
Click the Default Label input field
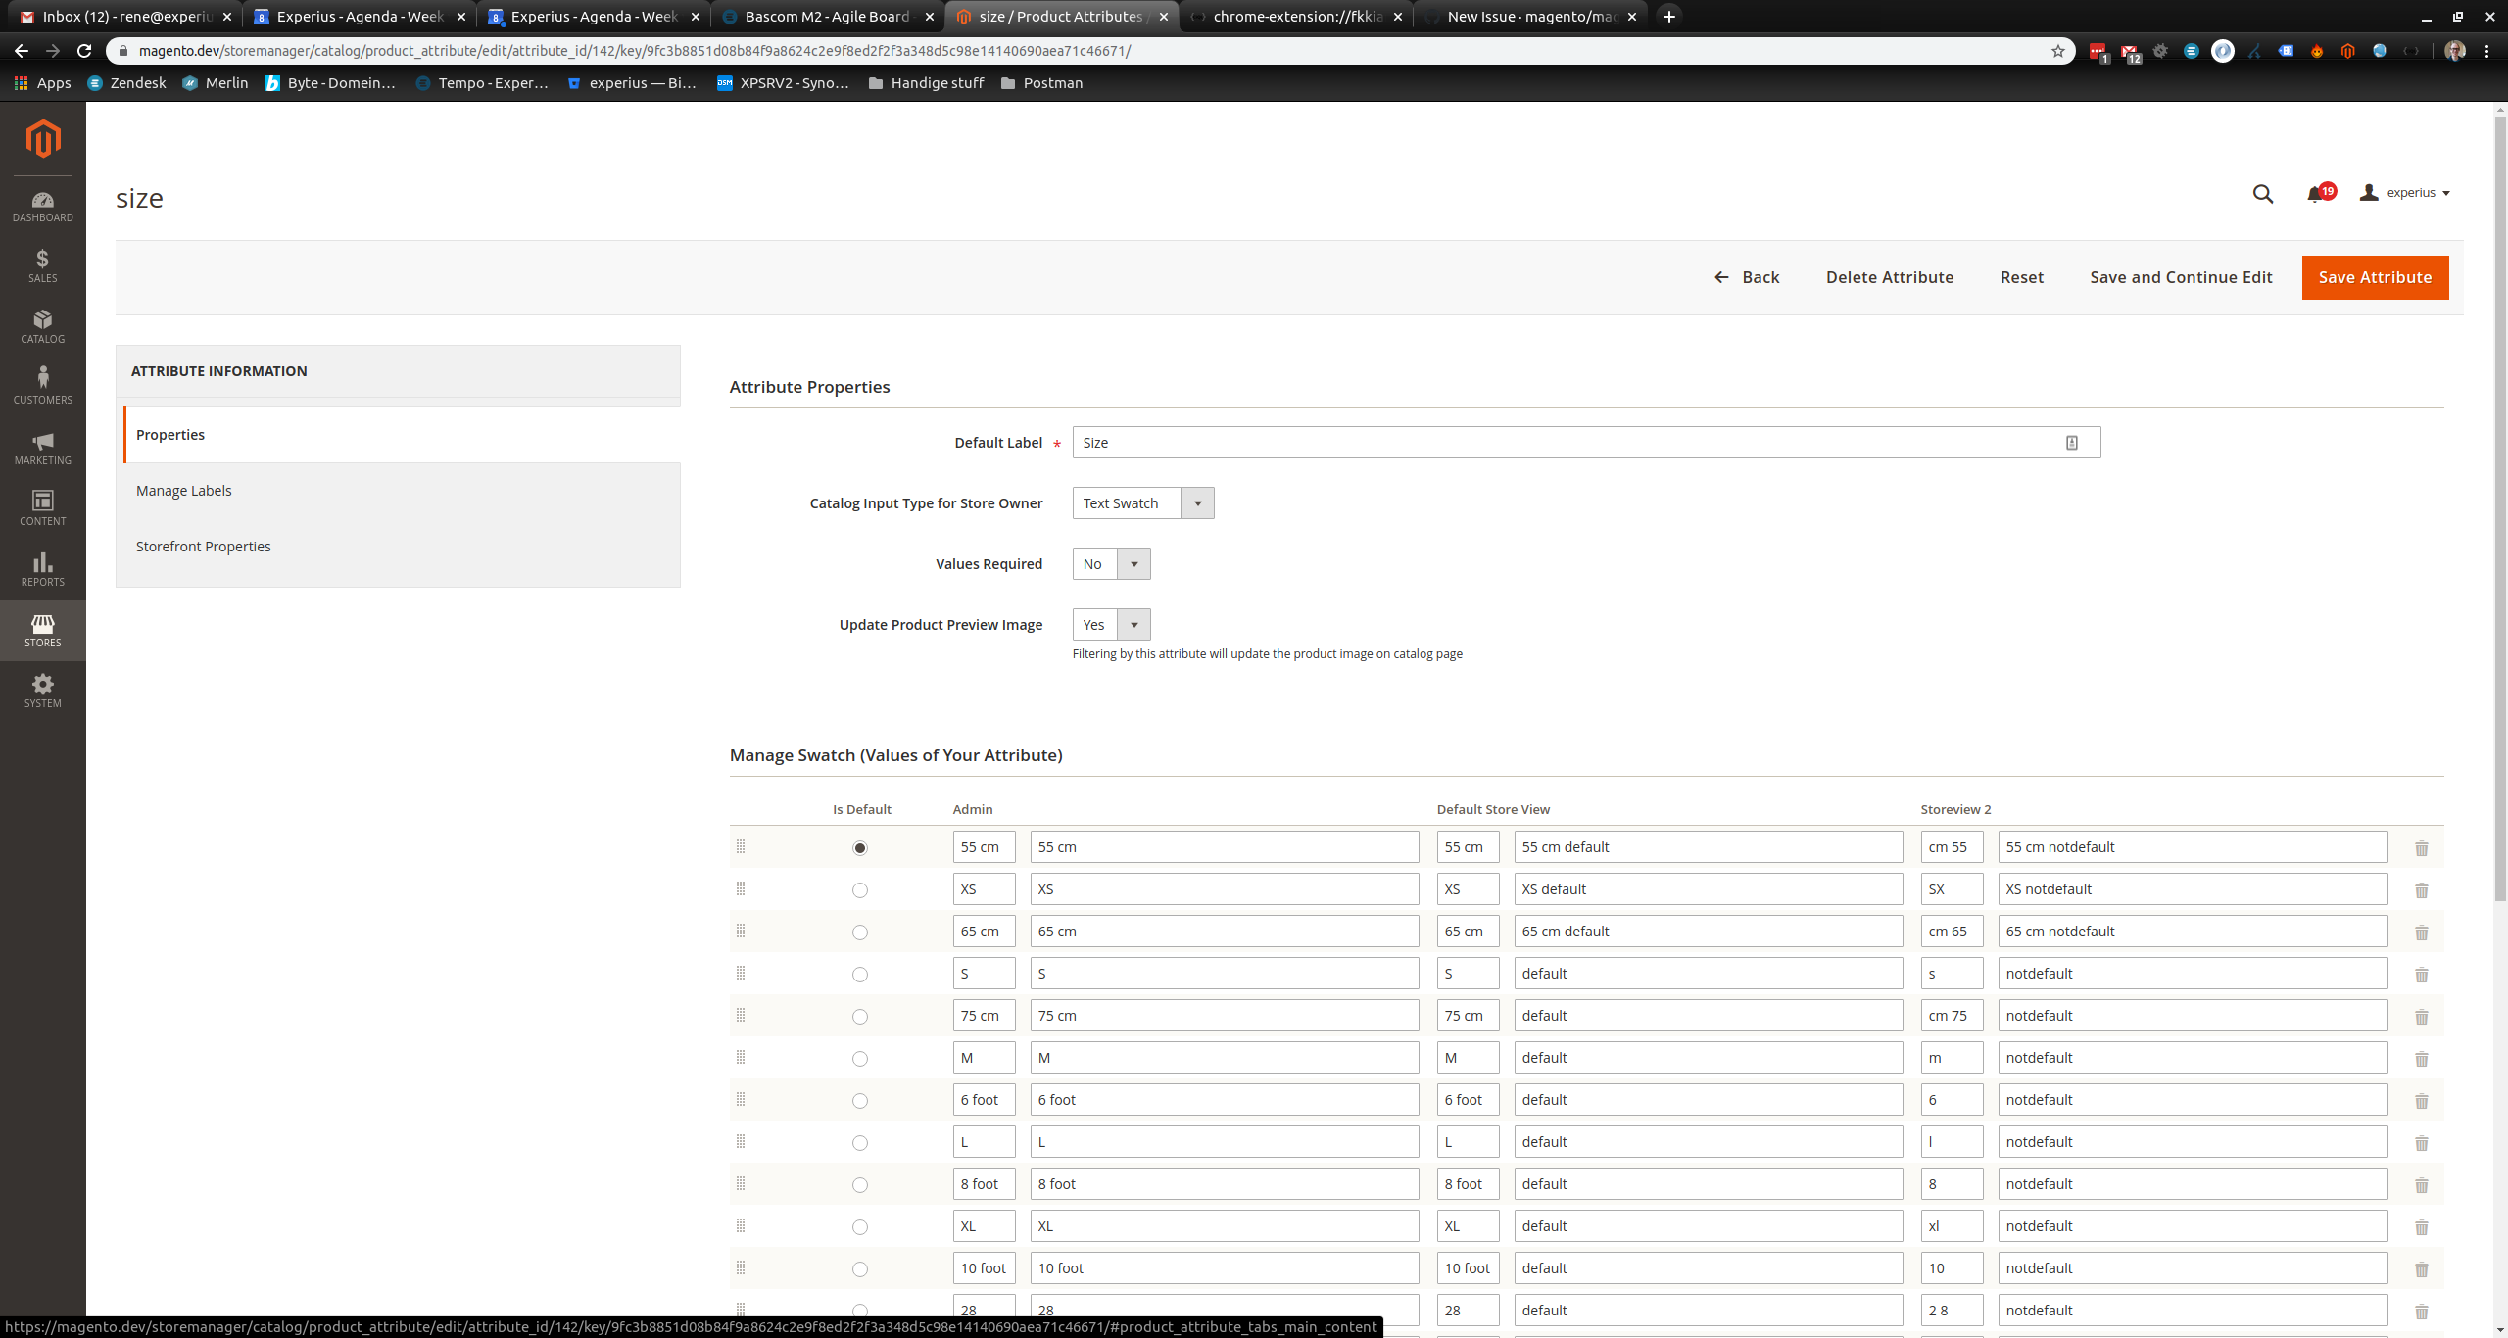pos(1567,443)
